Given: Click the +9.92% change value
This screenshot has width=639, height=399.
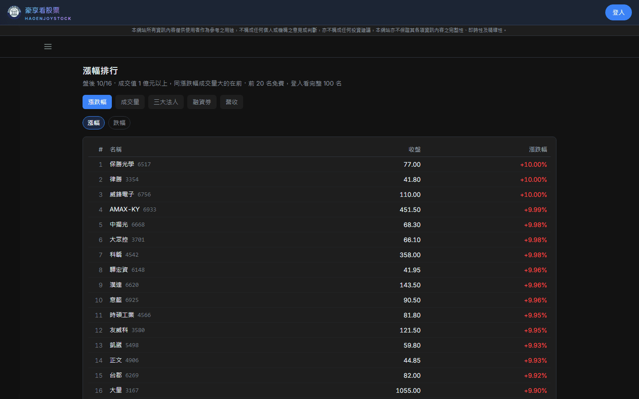Looking at the screenshot, I should (536, 376).
